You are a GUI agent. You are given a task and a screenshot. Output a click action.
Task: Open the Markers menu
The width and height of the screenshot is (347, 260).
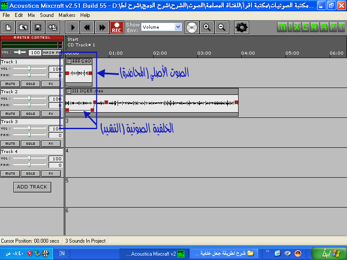click(67, 15)
